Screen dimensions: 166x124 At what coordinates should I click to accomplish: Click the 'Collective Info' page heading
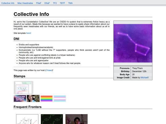click(31, 14)
